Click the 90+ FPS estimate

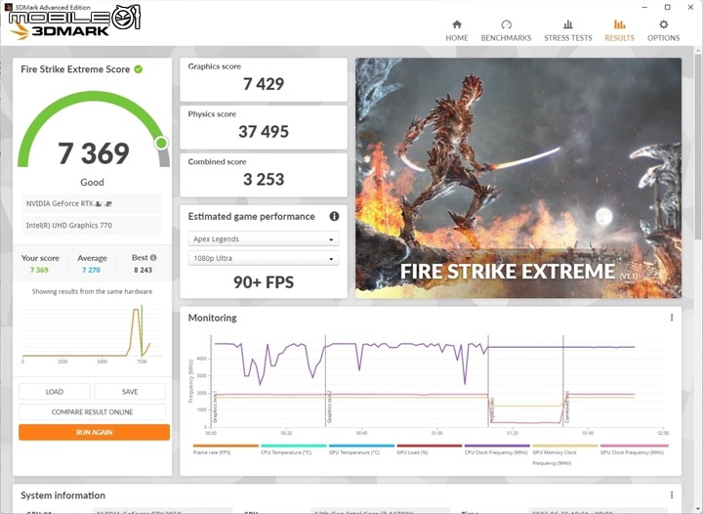click(264, 282)
